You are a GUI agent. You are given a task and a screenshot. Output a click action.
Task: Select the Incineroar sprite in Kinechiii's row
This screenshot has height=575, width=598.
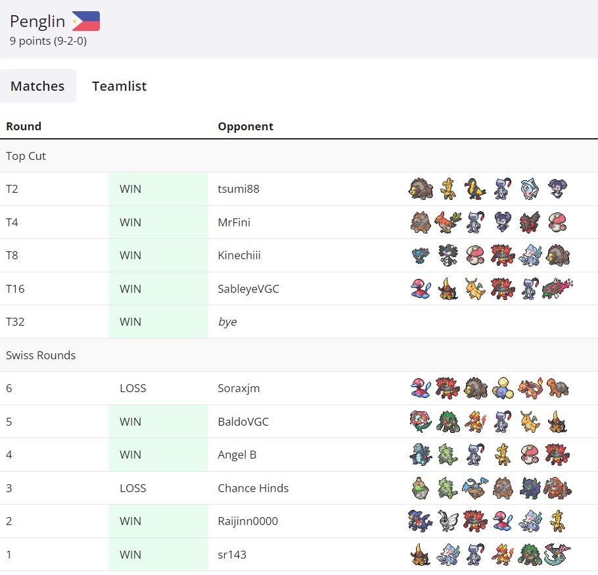(x=502, y=255)
